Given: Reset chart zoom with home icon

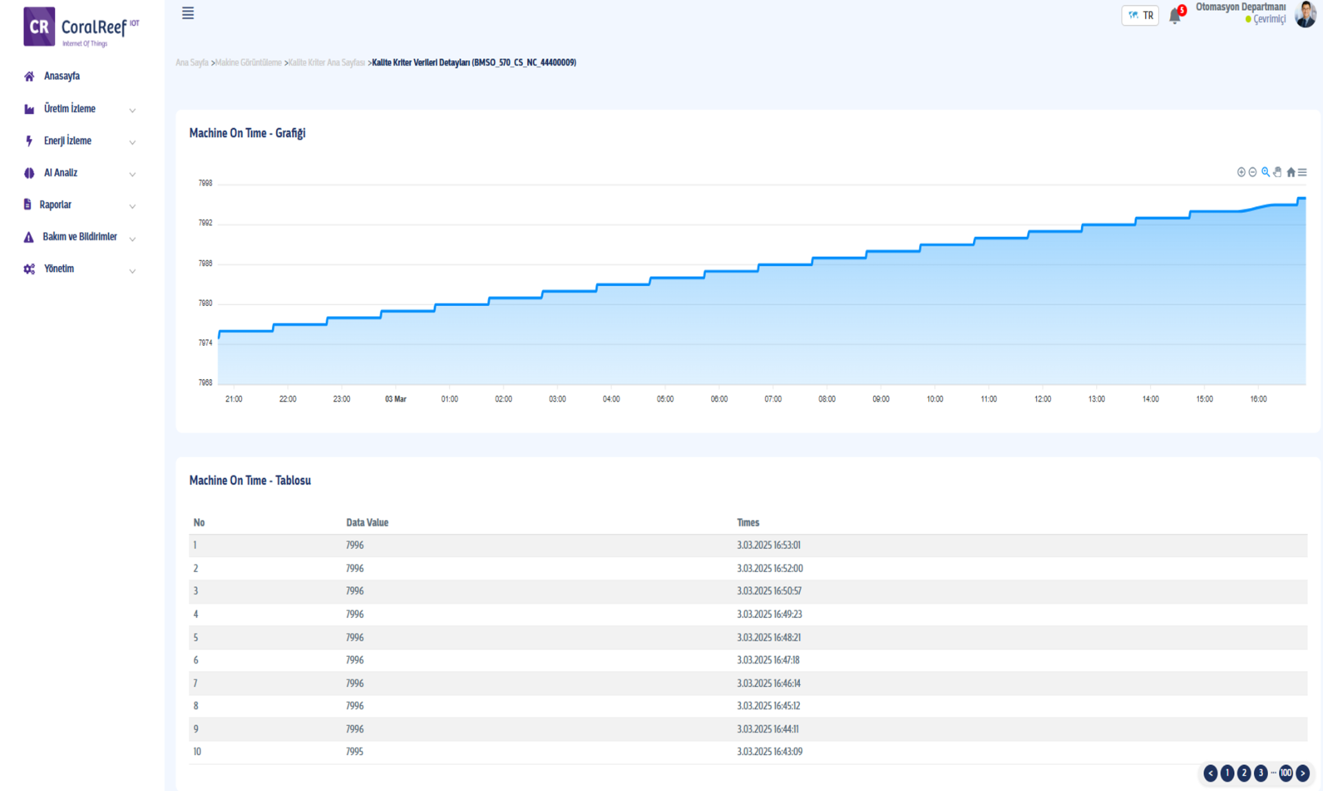Looking at the screenshot, I should coord(1291,172).
